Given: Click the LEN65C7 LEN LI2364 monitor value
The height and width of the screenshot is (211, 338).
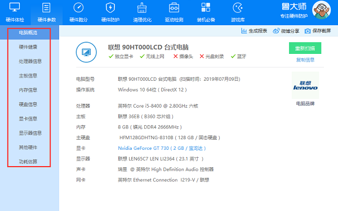Looking at the screenshot, I should tap(161, 159).
